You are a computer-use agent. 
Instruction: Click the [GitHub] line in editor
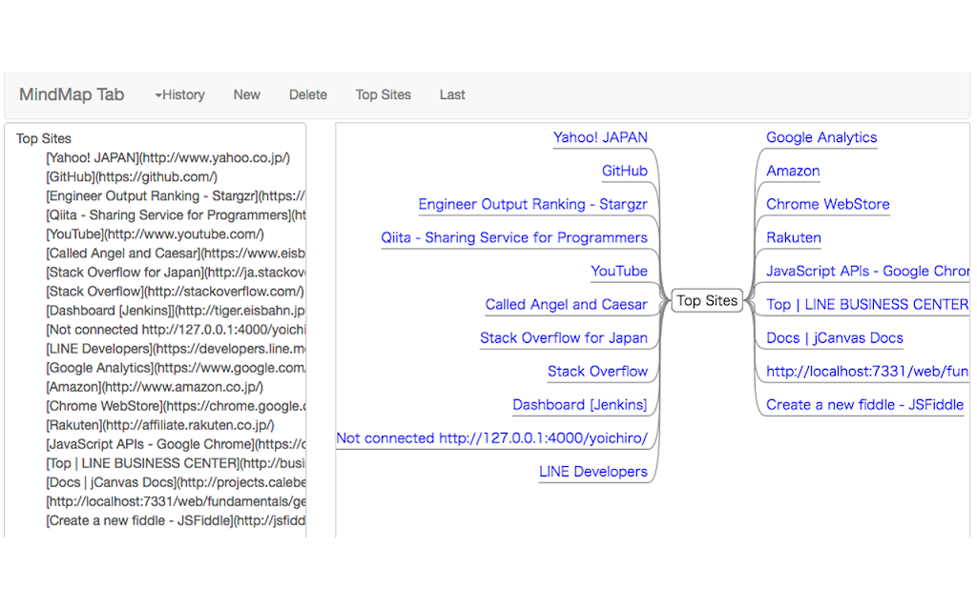[132, 177]
